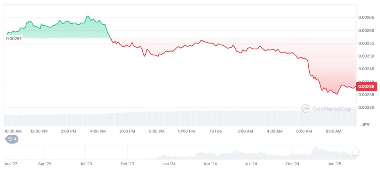Click the 0.00265 price axis label

[x=366, y=17]
